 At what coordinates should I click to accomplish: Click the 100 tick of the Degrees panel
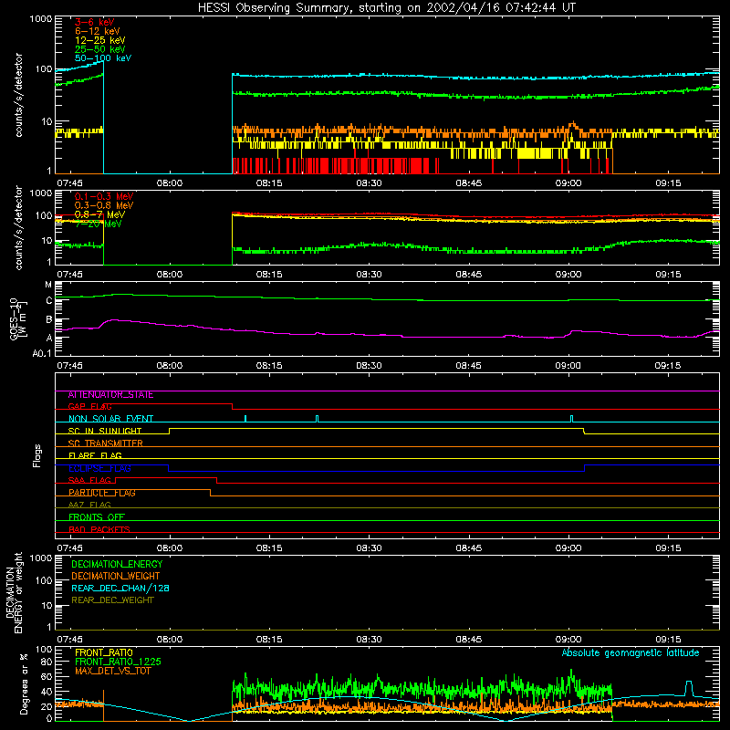tap(44, 649)
